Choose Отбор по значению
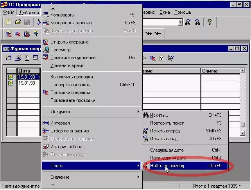The width and height of the screenshot is (251, 190). pos(92,131)
